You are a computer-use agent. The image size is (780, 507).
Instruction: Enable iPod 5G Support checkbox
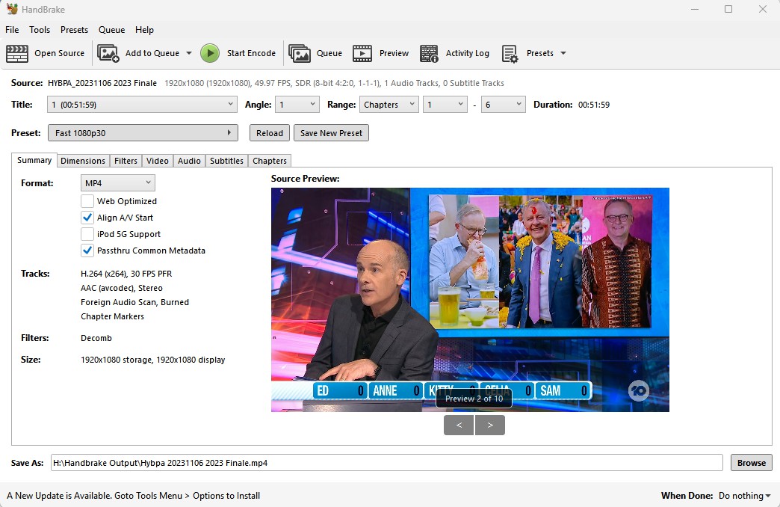(x=87, y=234)
